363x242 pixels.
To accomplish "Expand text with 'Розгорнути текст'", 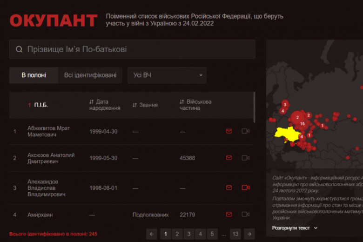I will pyautogui.click(x=295, y=228).
